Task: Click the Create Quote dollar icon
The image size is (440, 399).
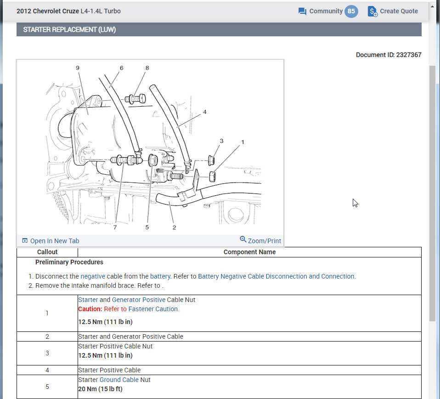Action: [372, 11]
